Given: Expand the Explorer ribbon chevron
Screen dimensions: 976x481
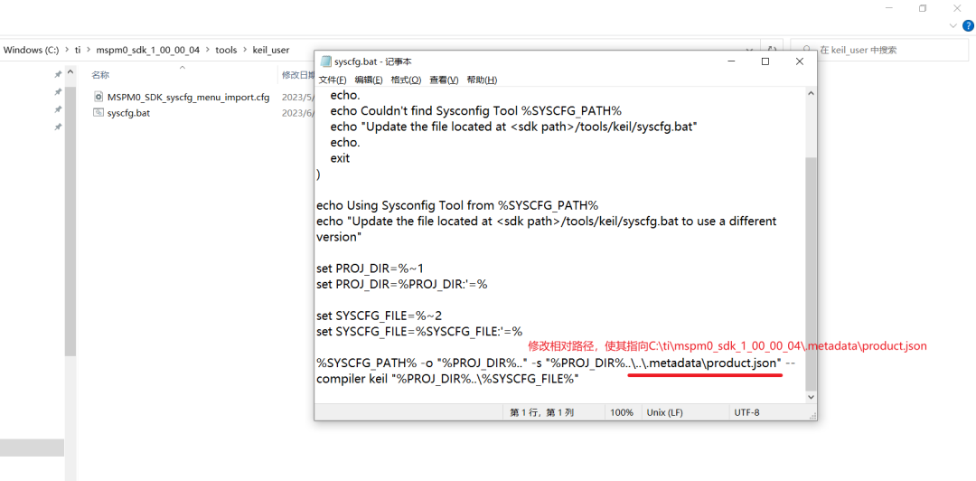Looking at the screenshot, I should click(x=953, y=26).
